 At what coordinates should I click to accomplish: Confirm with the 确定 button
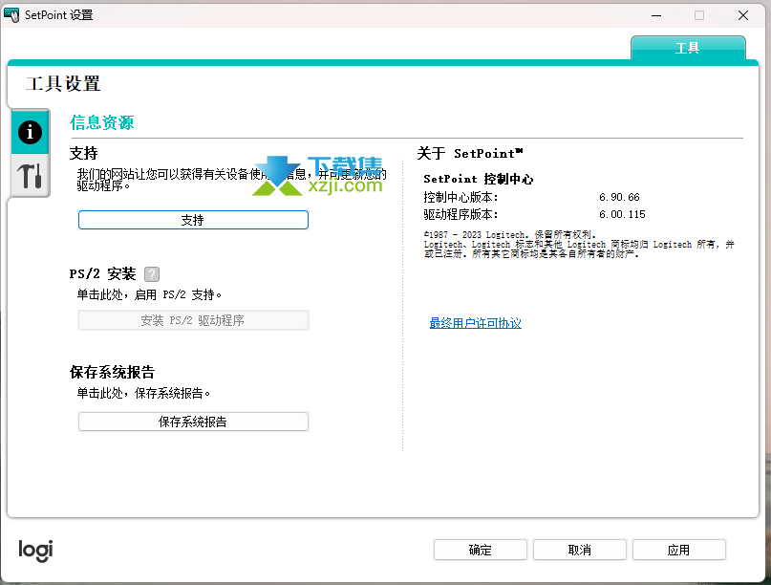[x=480, y=550]
